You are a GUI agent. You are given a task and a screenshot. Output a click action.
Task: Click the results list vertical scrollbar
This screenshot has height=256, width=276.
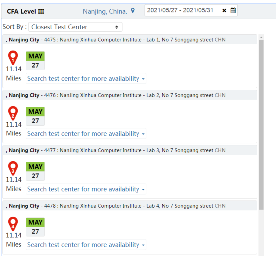(x=261, y=125)
